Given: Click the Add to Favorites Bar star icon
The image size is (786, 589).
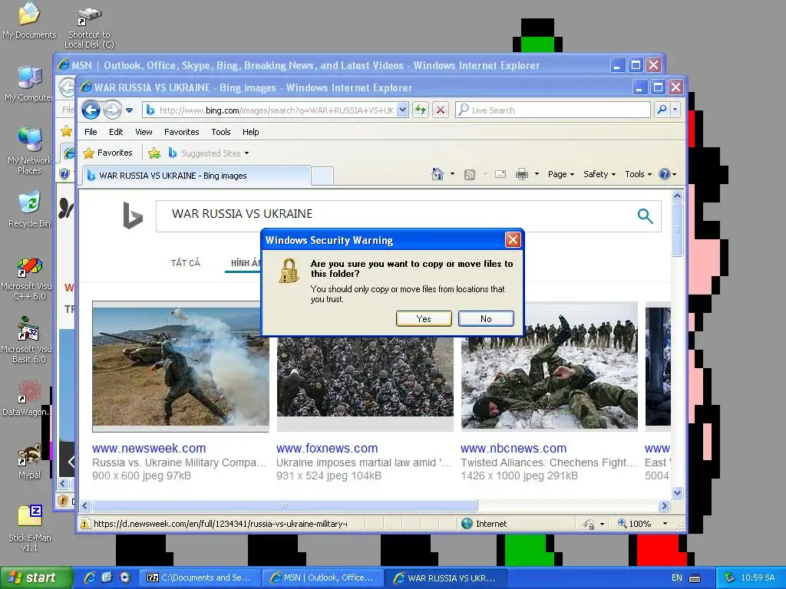Looking at the screenshot, I should (x=154, y=153).
